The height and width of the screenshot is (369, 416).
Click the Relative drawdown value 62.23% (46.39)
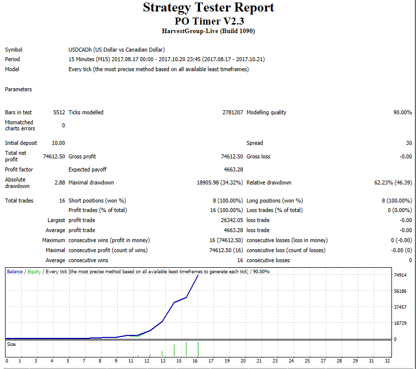[x=393, y=182]
